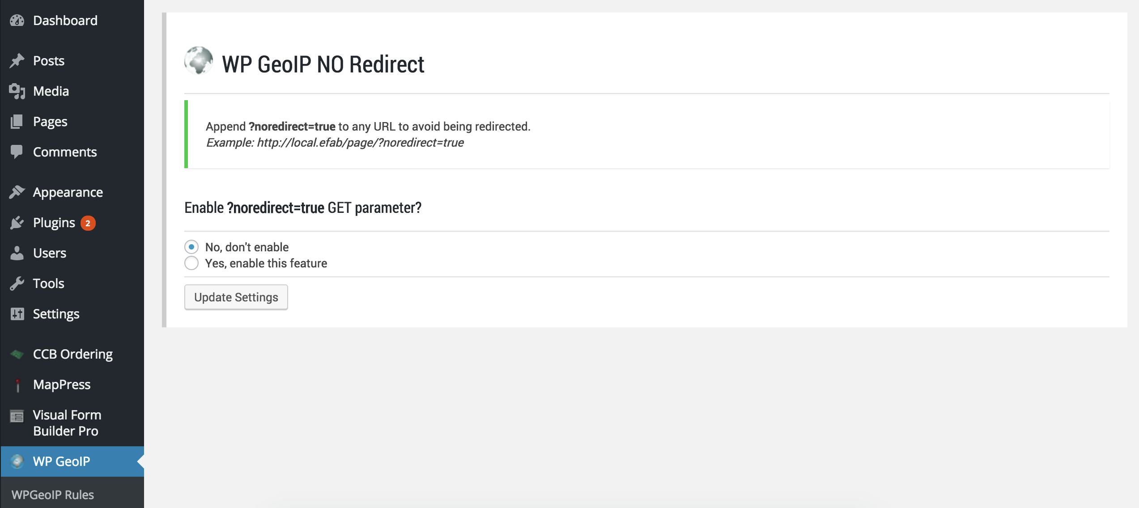Image resolution: width=1139 pixels, height=508 pixels.
Task: Enable the noredirect GET parameter feature
Action: pos(191,263)
